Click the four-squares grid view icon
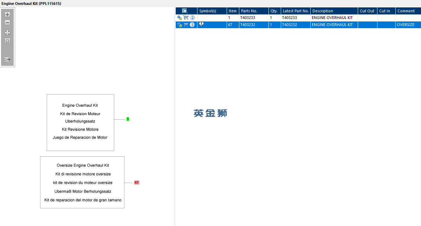The height and width of the screenshot is (226, 421). coord(7,33)
